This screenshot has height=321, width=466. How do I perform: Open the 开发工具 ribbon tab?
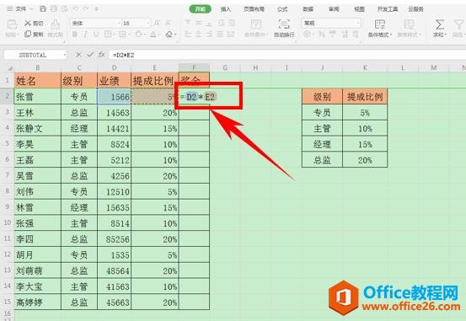pyautogui.click(x=388, y=9)
